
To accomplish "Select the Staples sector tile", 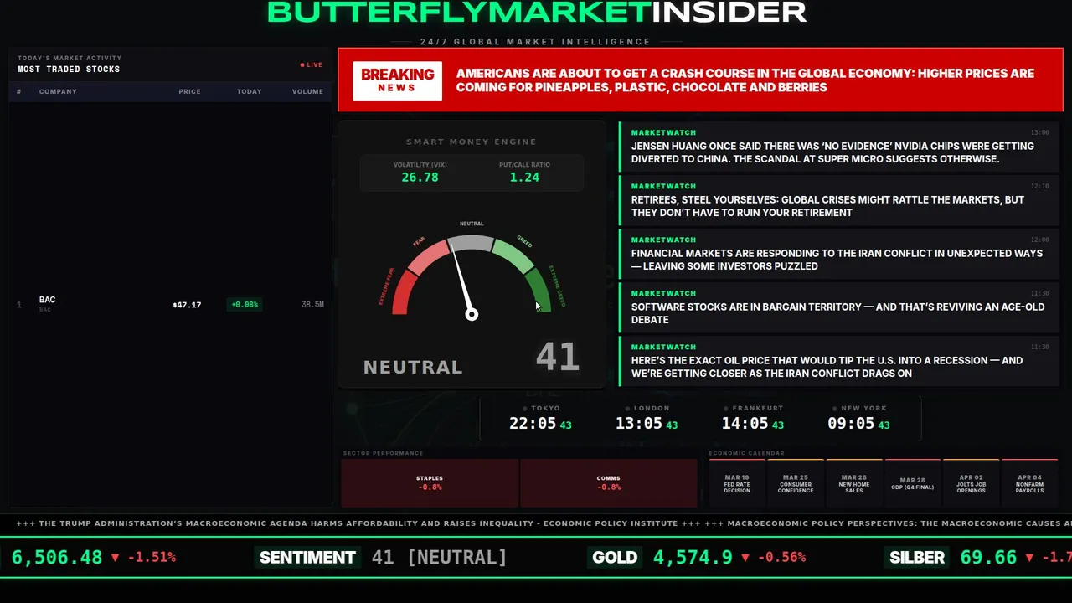I will (430, 482).
